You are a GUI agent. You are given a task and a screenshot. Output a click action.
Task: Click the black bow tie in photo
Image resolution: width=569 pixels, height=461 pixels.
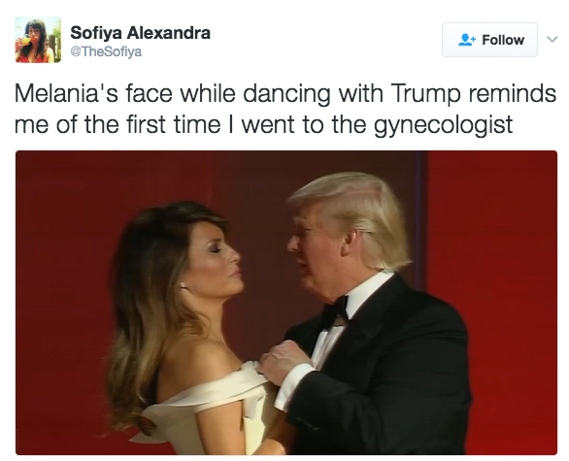pyautogui.click(x=335, y=312)
